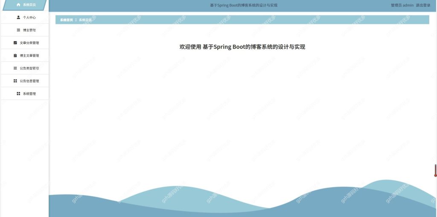This screenshot has width=437, height=217.
Task: Click the 管理员 admin user label
Action: [x=402, y=5]
